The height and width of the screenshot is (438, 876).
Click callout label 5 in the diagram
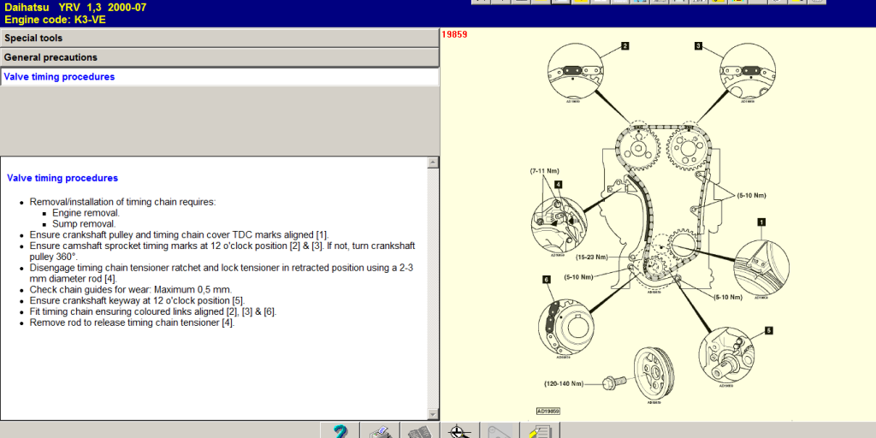point(769,331)
